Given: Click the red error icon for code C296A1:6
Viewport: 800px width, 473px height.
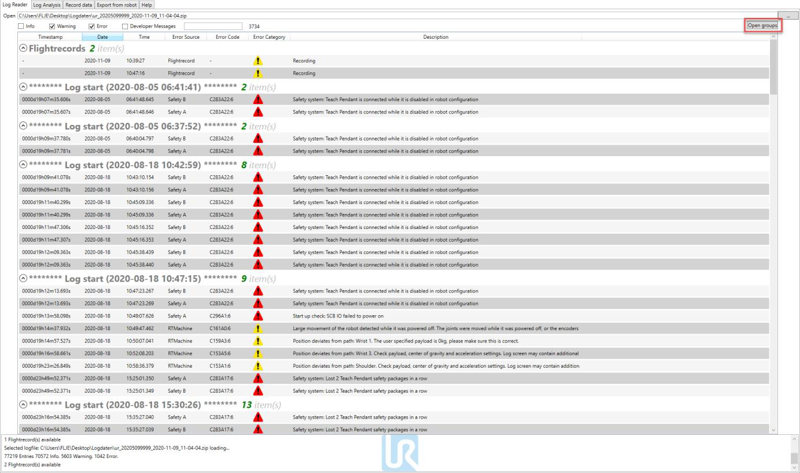Looking at the screenshot, I should click(258, 316).
